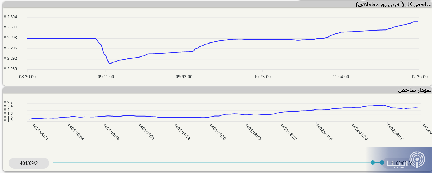Click the 1402/01/16 date axis label
The width and height of the screenshot is (432, 173).
[x=325, y=132]
